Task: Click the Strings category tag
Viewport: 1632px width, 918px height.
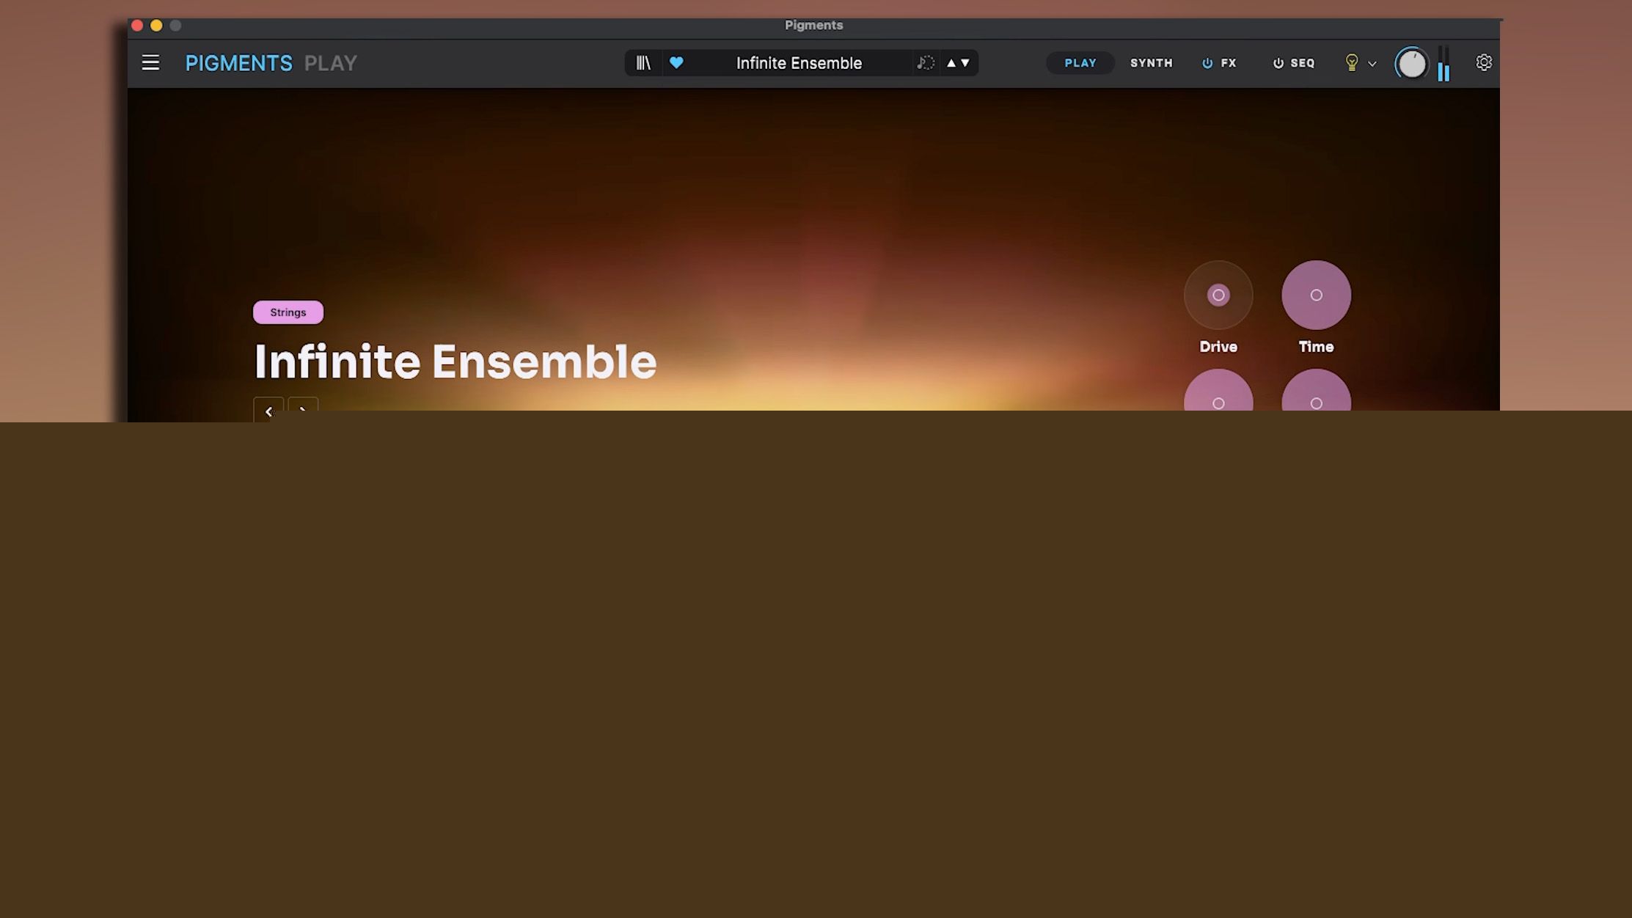Action: point(288,312)
